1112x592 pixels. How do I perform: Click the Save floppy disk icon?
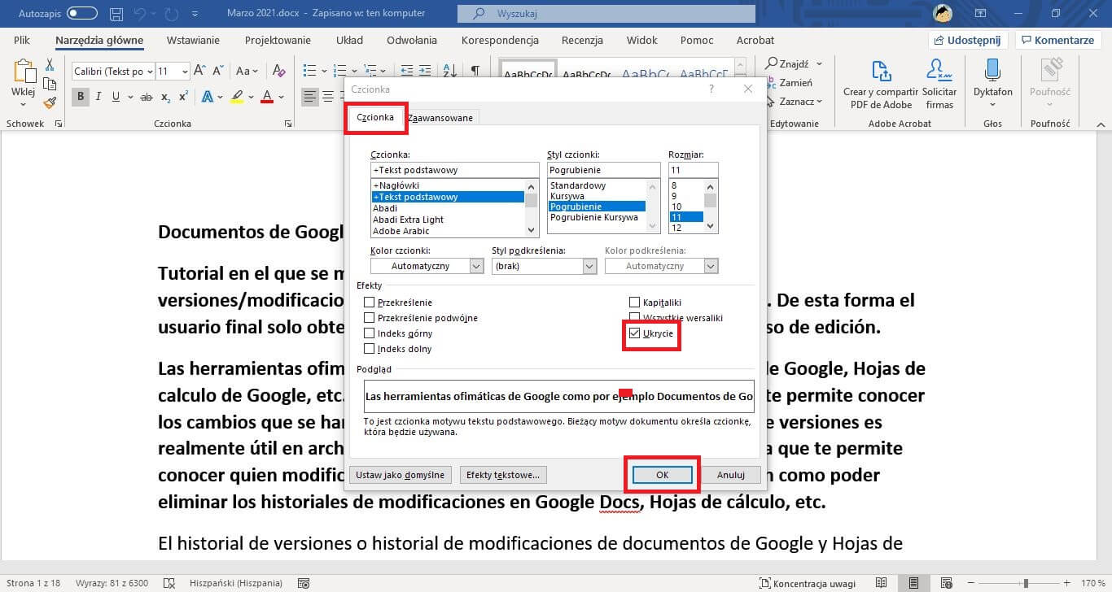116,14
